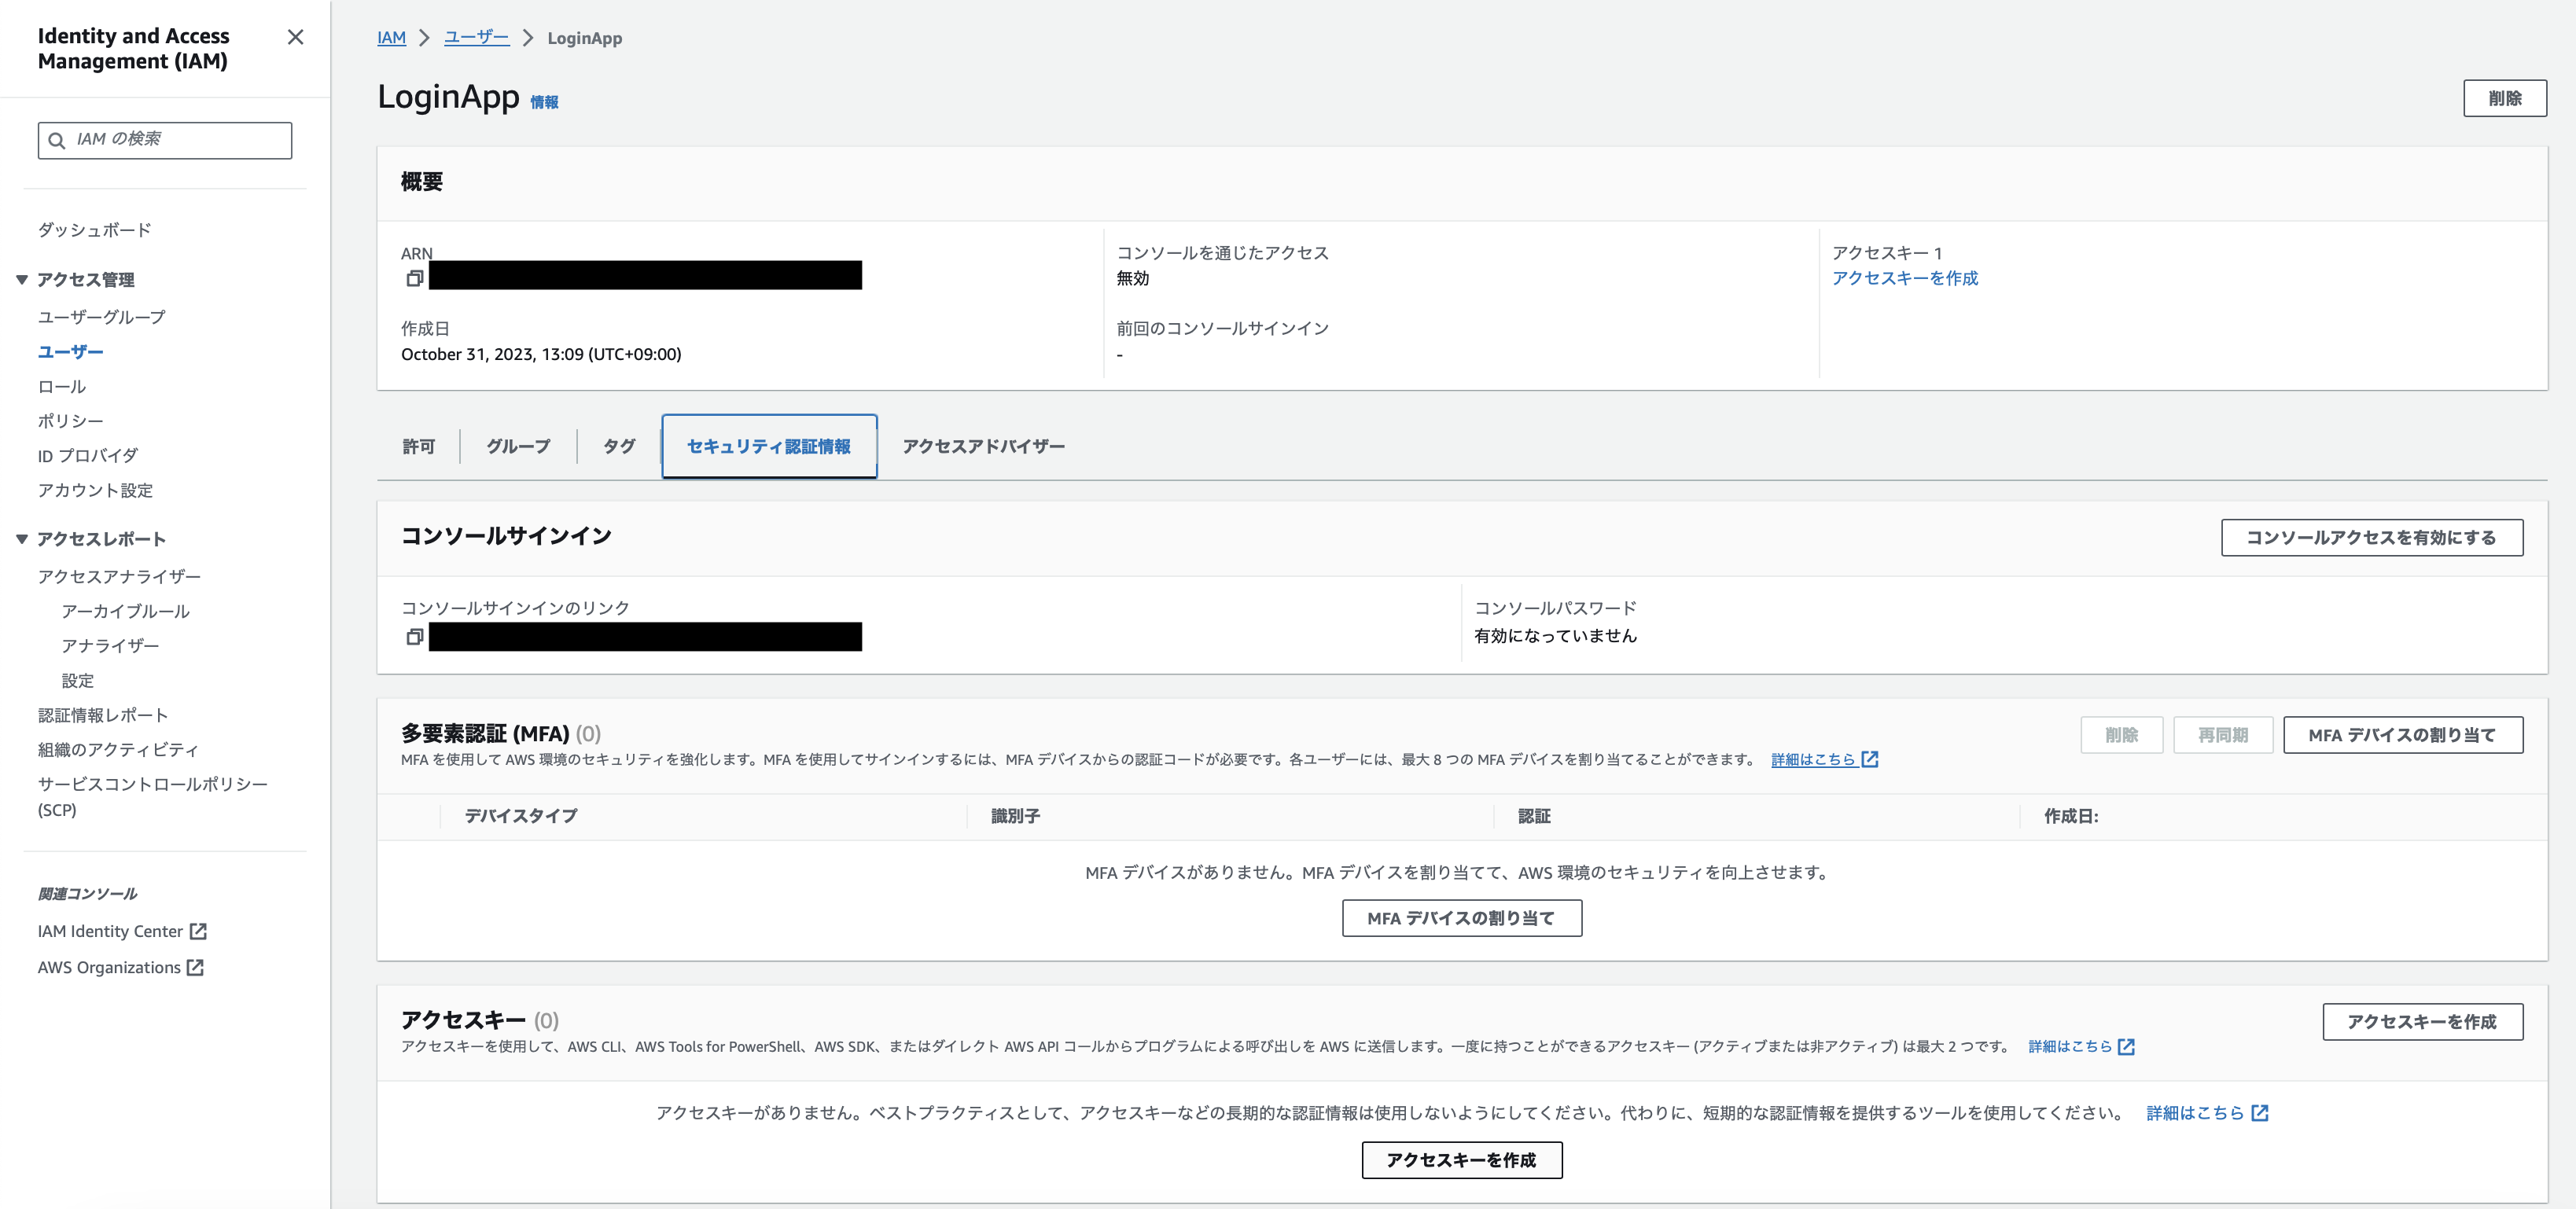Open ポリシー in the sidebar

[70, 421]
